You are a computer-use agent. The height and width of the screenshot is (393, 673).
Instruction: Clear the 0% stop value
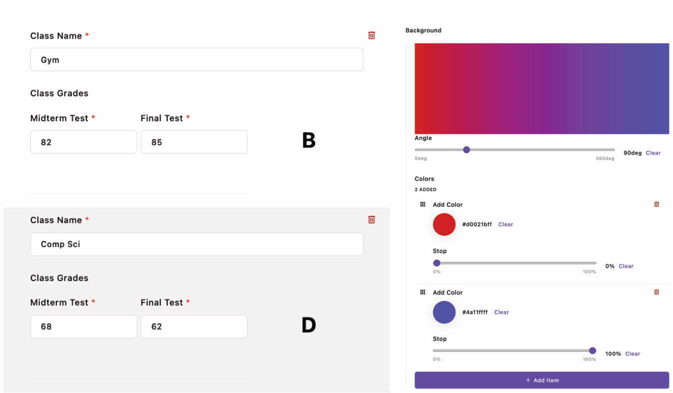626,266
